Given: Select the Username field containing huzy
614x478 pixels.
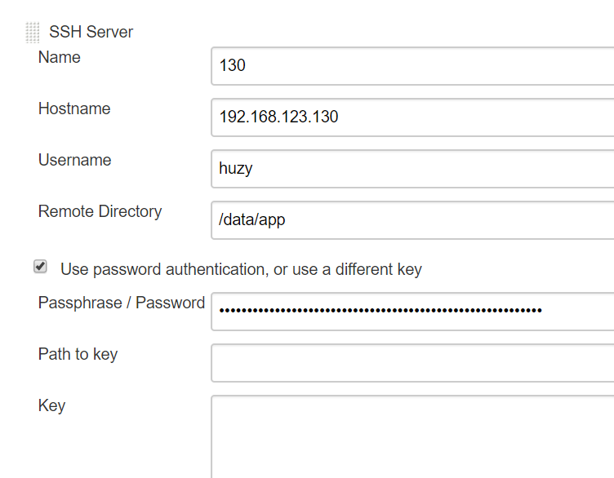Looking at the screenshot, I should (x=412, y=169).
